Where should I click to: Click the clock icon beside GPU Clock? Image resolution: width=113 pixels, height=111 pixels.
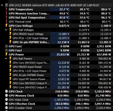[6, 92]
